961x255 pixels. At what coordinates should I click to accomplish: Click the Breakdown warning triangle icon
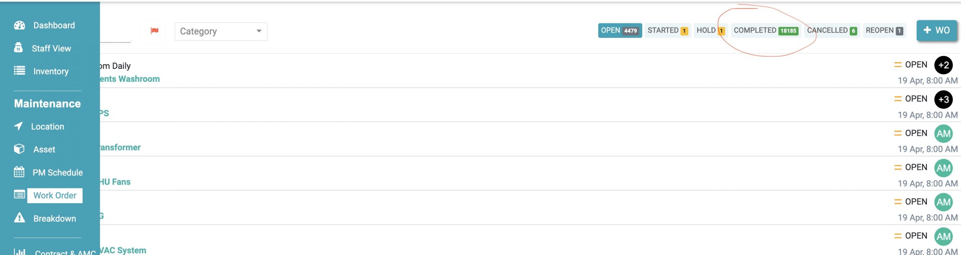tap(19, 218)
